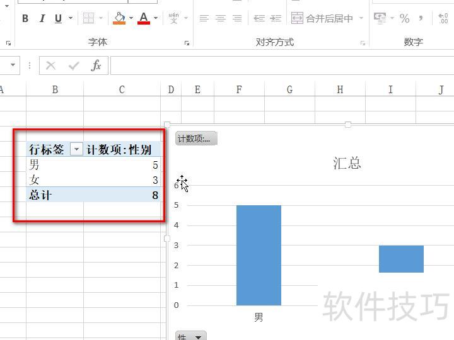
Task: Click the 男 bar in chart
Action: 259,255
